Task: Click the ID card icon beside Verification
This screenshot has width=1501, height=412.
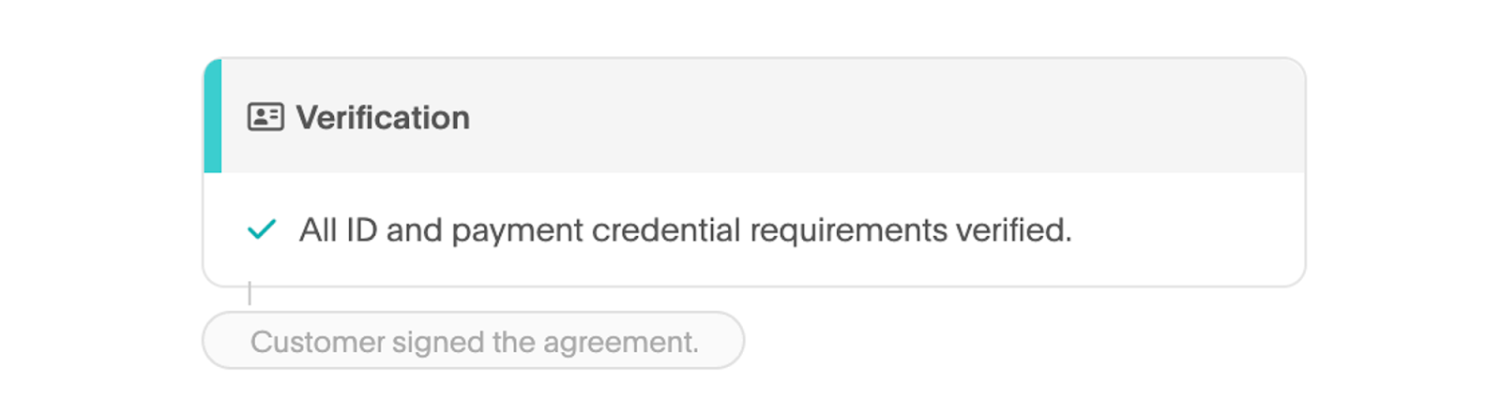Action: (265, 117)
